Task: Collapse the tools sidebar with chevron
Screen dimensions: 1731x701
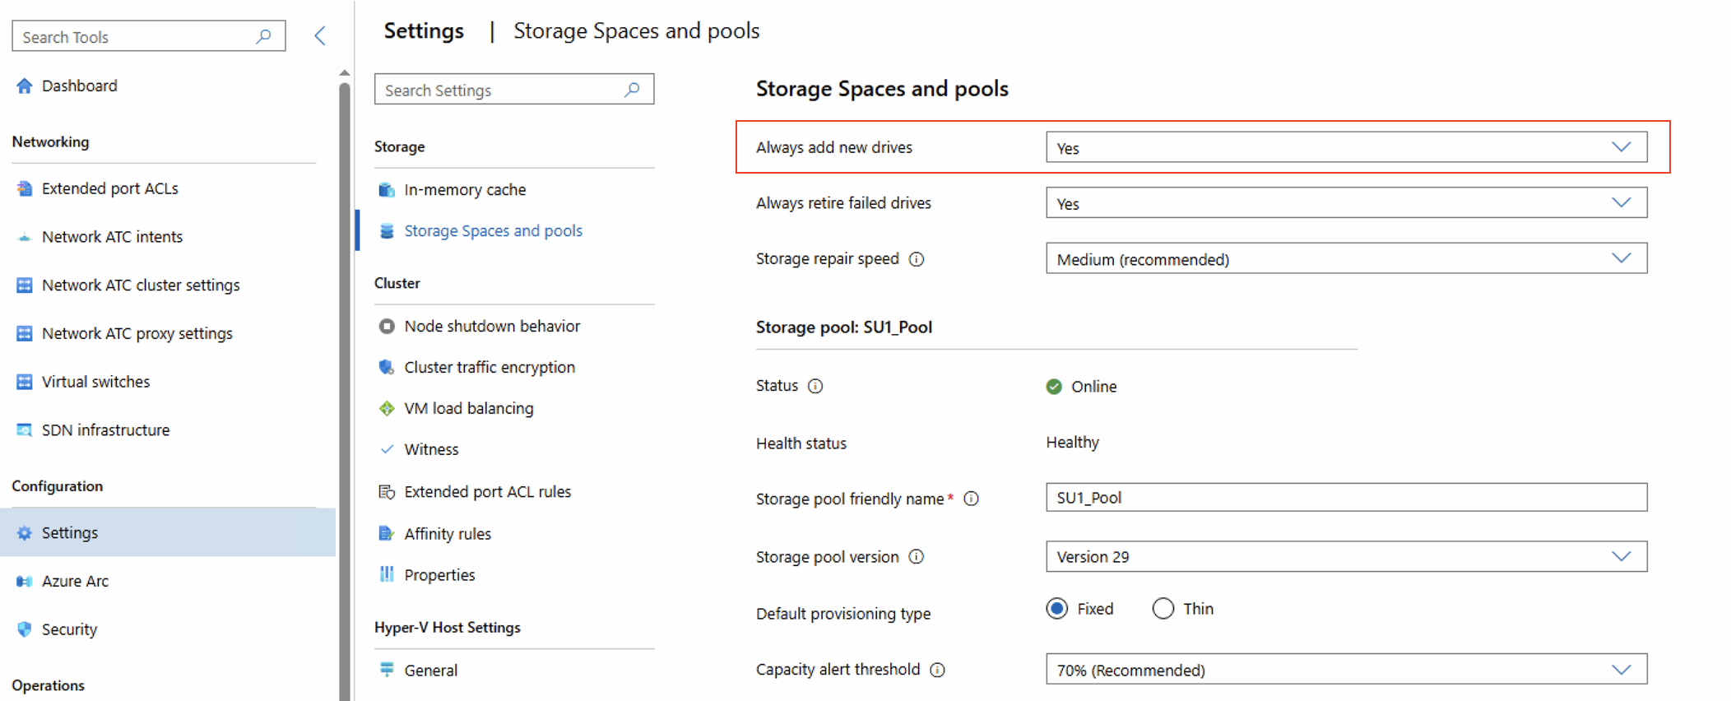Action: (320, 35)
